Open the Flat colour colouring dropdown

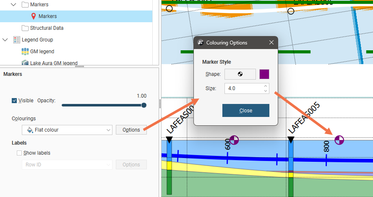point(66,130)
